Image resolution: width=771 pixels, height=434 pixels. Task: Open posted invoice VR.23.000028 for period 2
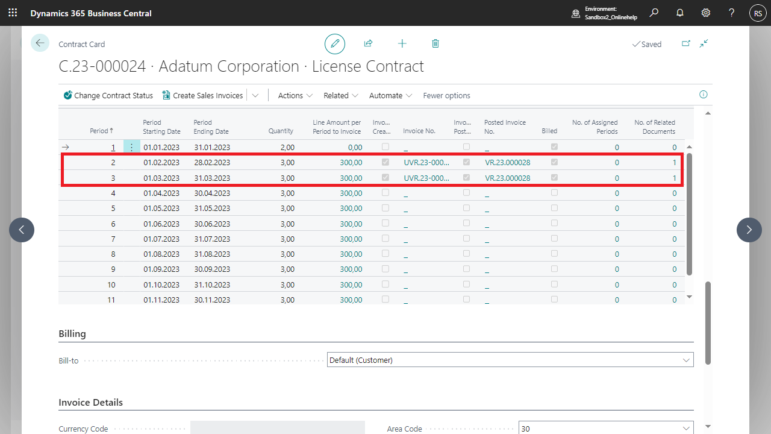pos(507,163)
